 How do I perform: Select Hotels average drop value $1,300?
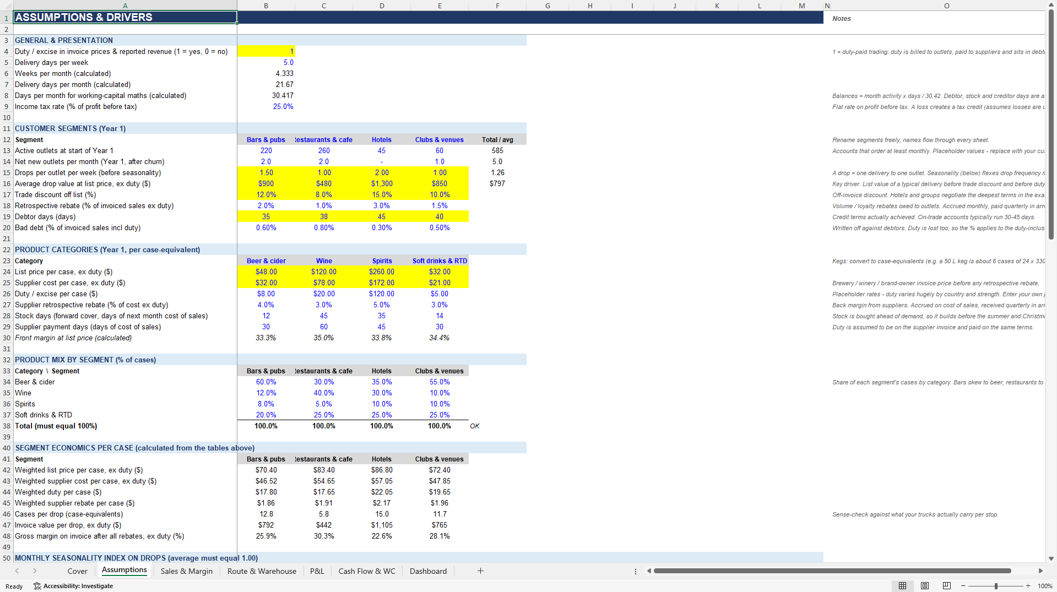[382, 183]
